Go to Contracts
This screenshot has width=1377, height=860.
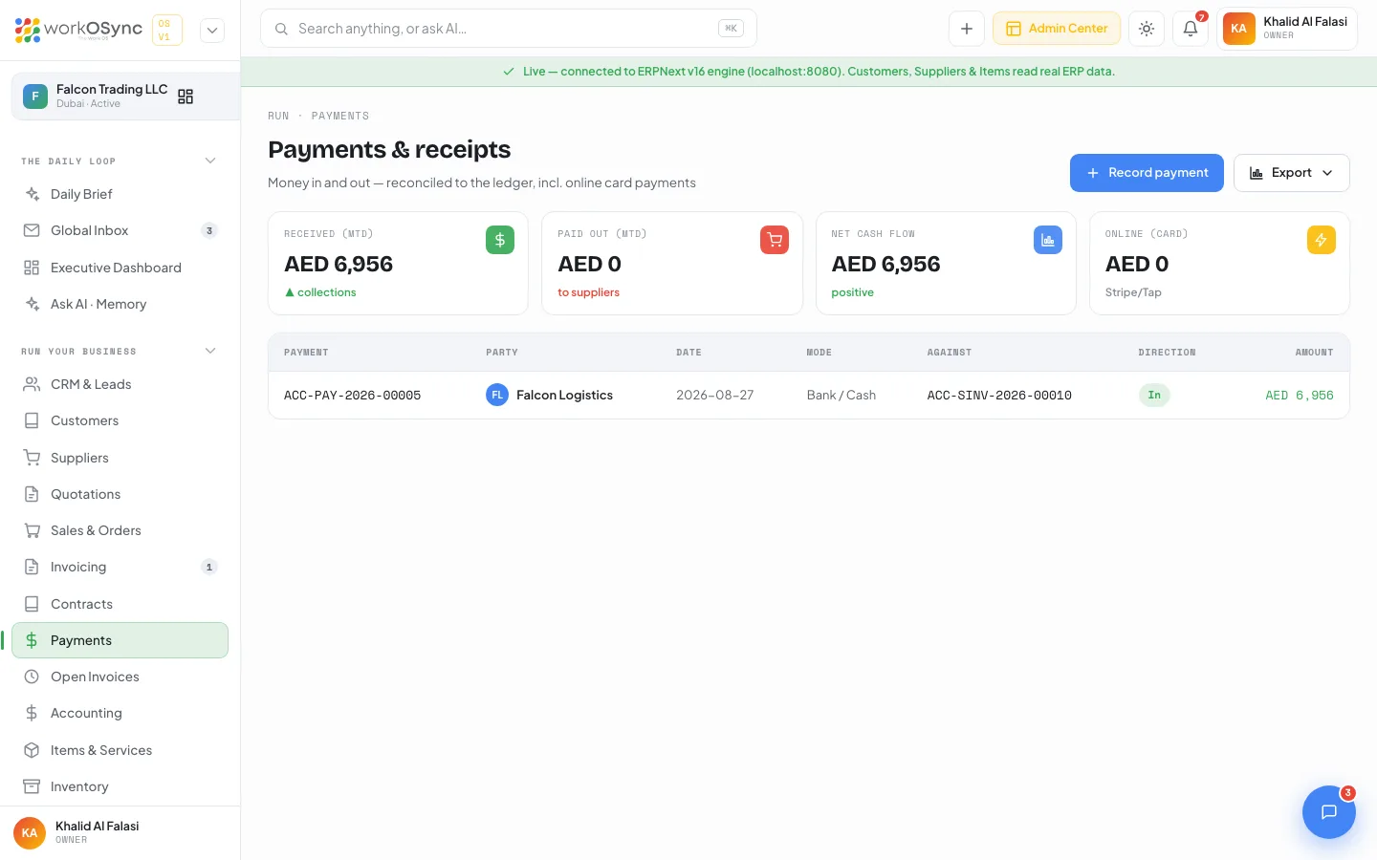(x=120, y=604)
